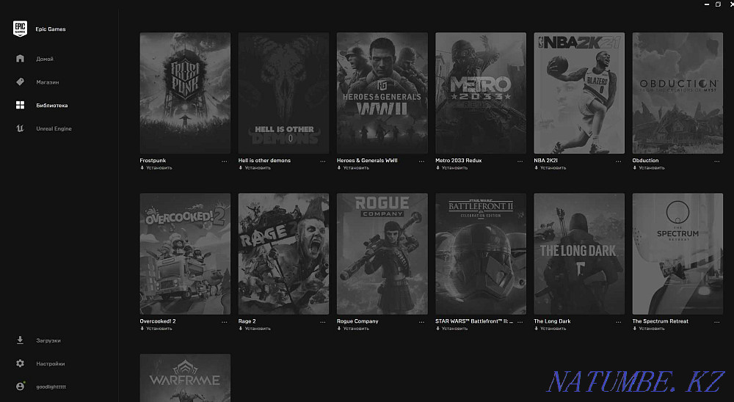The height and width of the screenshot is (402, 734).
Task: Select the Obduction cover thumbnail
Action: coord(677,93)
